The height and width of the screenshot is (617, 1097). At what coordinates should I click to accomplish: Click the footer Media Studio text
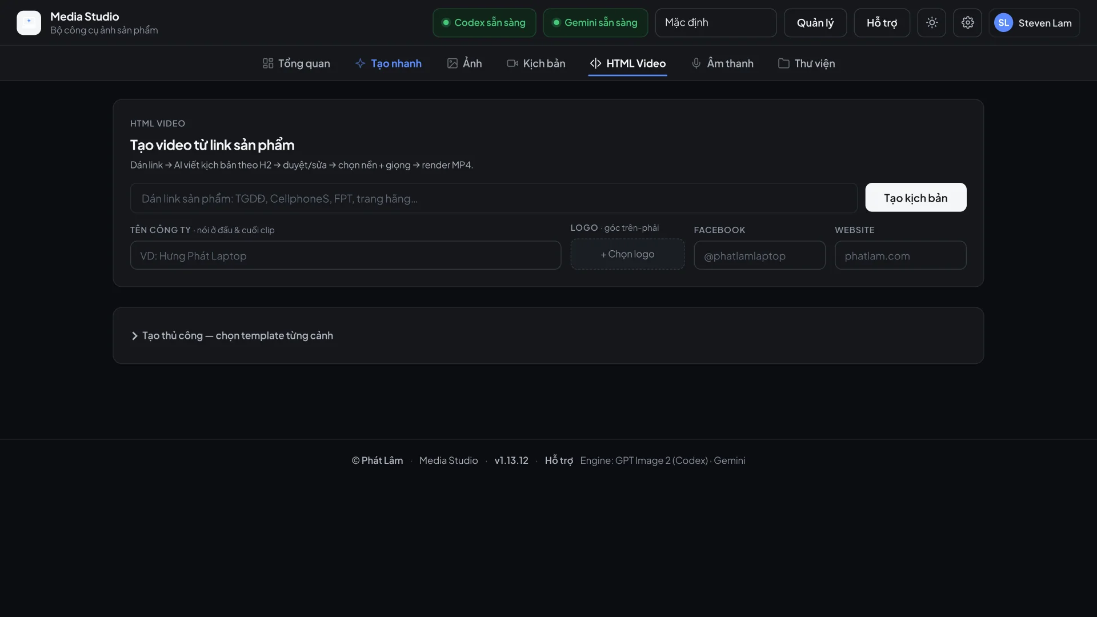click(449, 460)
